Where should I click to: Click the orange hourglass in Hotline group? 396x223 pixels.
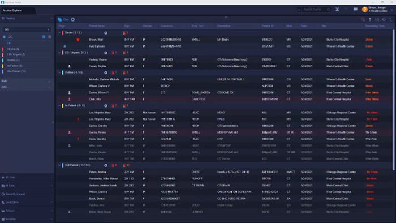click(x=124, y=72)
